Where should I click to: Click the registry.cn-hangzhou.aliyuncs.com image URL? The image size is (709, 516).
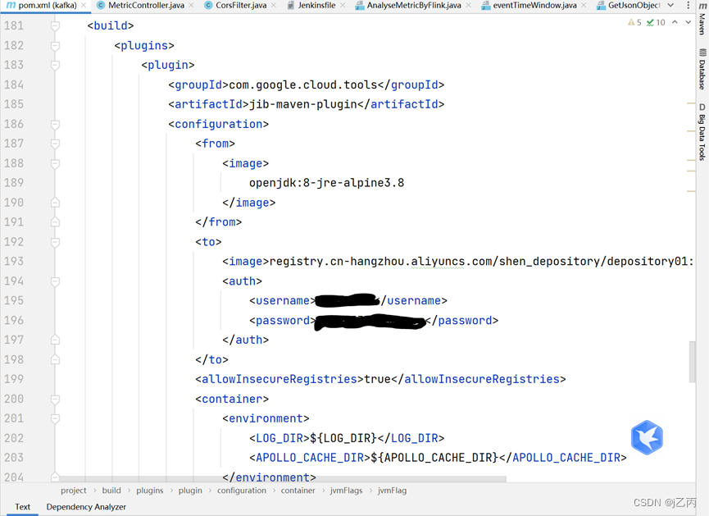click(481, 262)
